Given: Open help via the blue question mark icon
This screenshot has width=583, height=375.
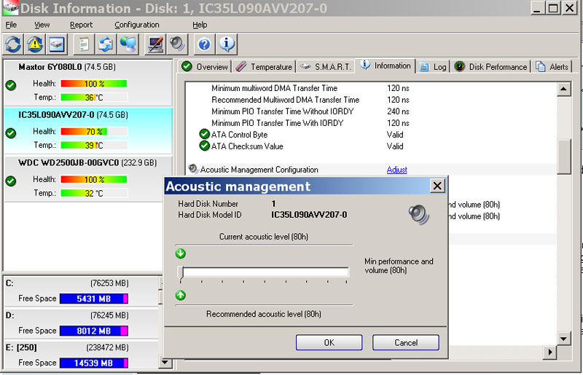Looking at the screenshot, I should (x=205, y=44).
